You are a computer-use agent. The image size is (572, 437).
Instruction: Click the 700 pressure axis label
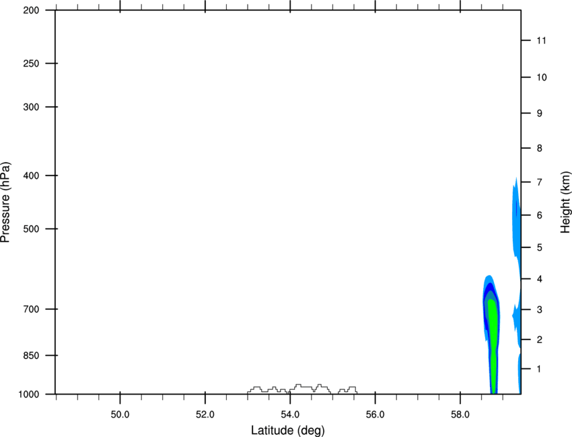tap(31, 309)
